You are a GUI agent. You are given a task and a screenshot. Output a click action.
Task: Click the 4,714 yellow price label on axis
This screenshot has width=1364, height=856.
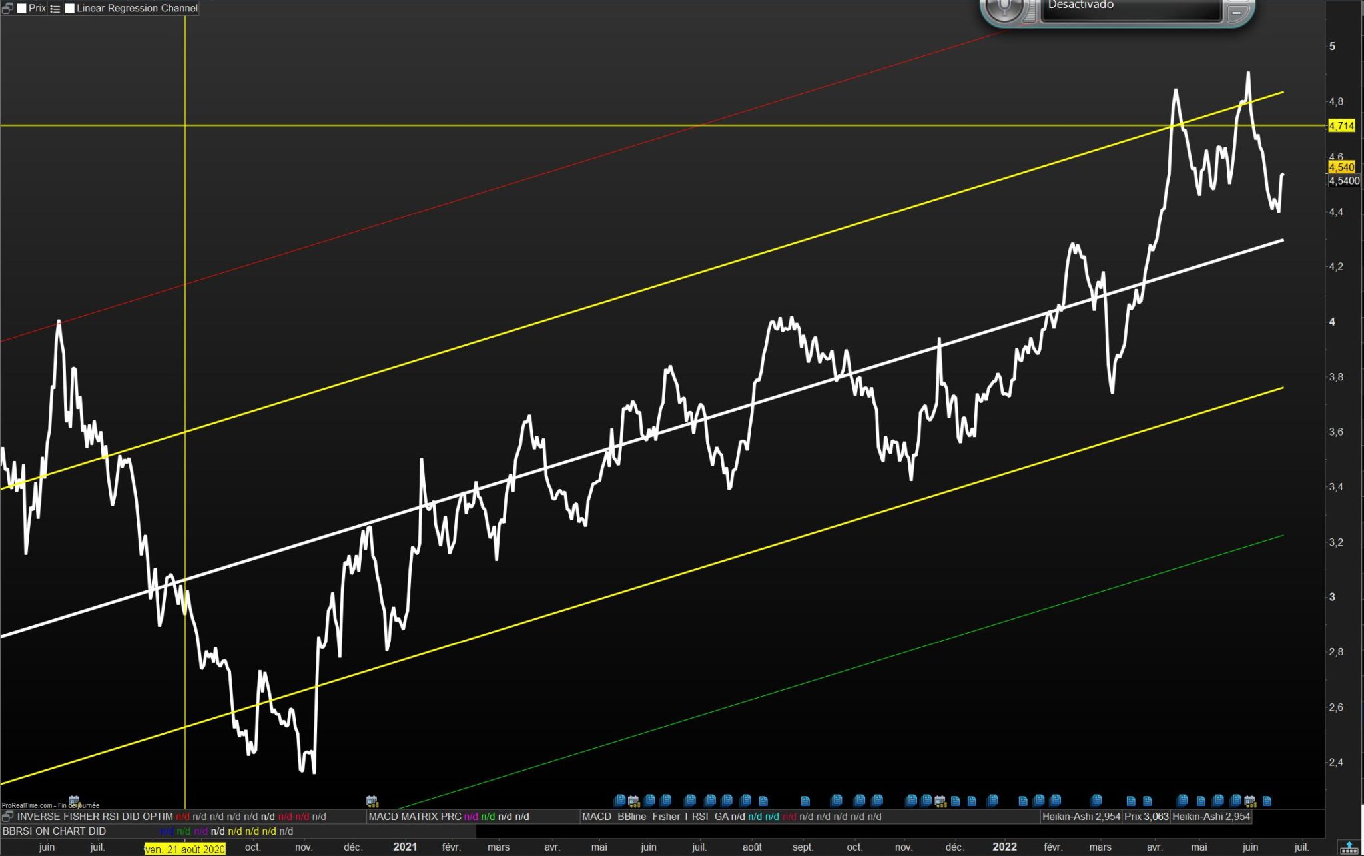pyautogui.click(x=1341, y=125)
